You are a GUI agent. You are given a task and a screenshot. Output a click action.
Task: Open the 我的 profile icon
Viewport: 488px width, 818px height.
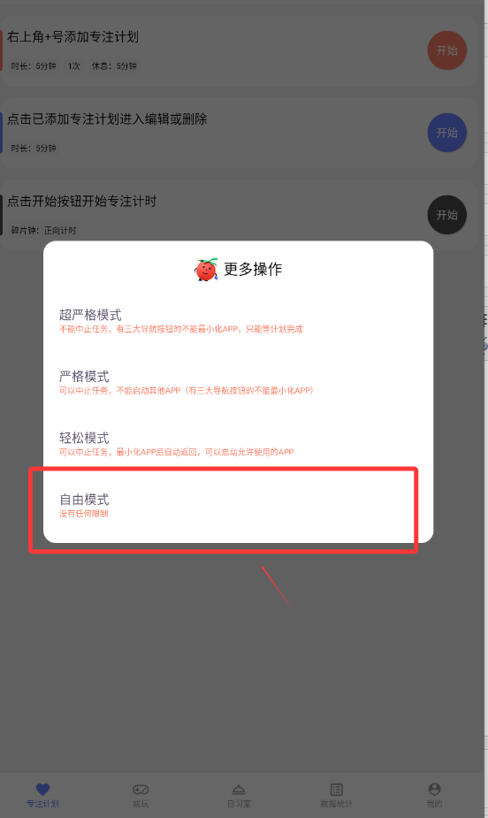[434, 789]
